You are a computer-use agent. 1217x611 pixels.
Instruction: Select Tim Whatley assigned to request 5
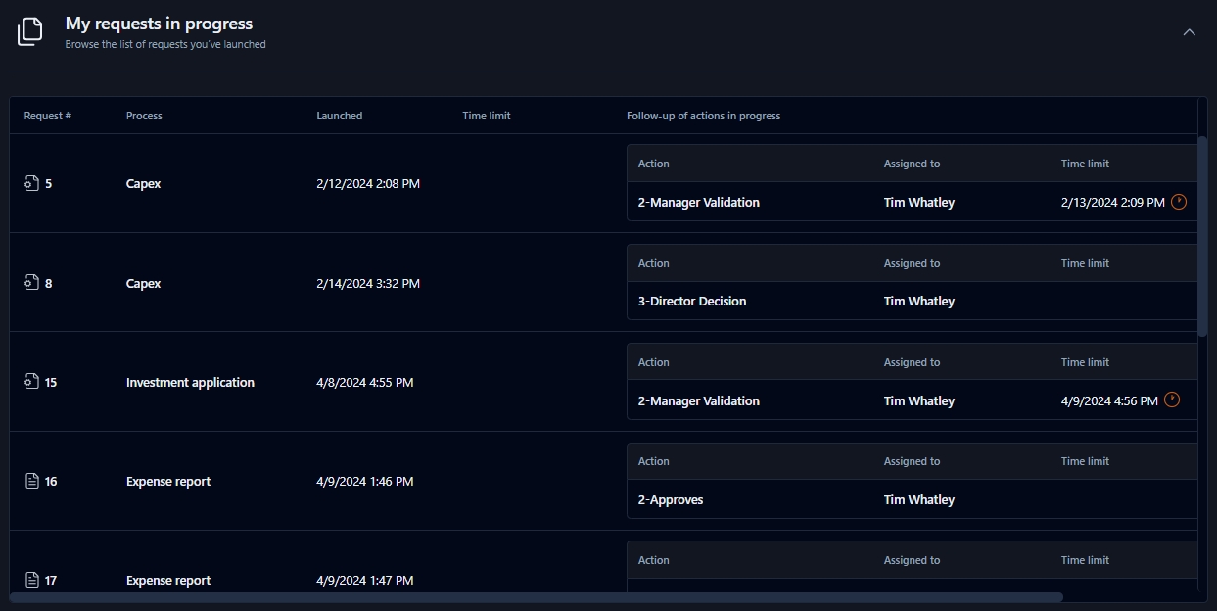coord(918,203)
